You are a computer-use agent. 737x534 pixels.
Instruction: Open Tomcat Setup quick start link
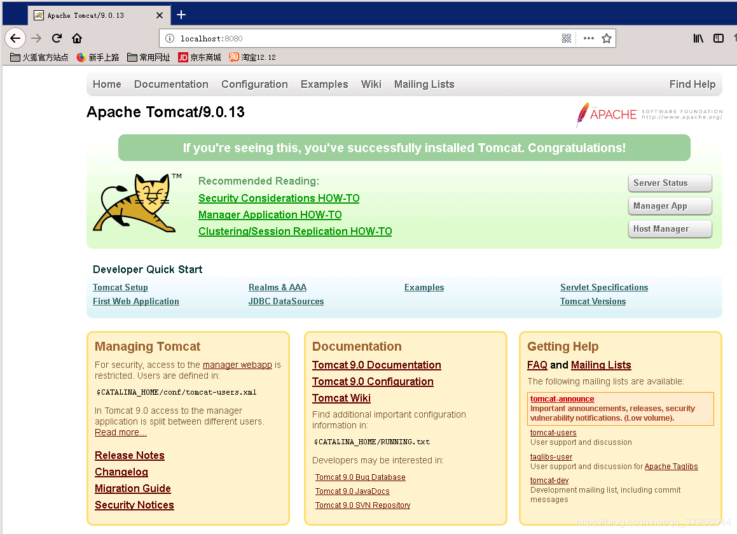click(120, 288)
